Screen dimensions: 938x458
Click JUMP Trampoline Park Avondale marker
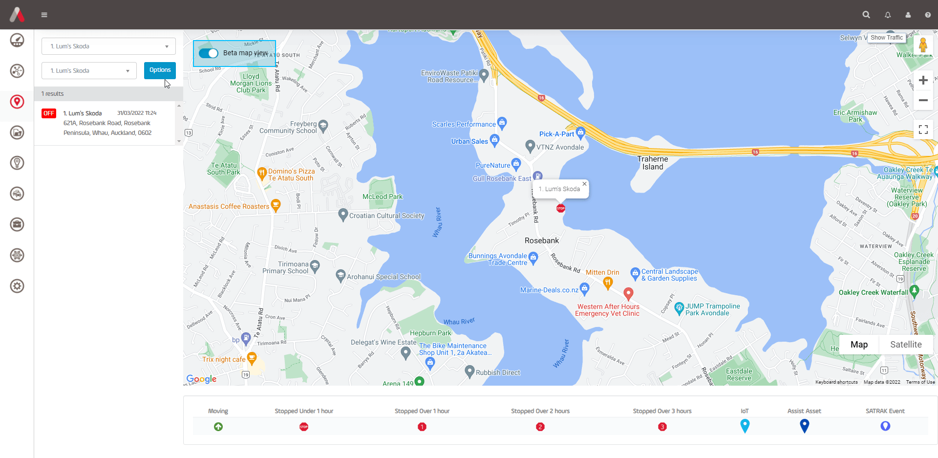coord(679,308)
